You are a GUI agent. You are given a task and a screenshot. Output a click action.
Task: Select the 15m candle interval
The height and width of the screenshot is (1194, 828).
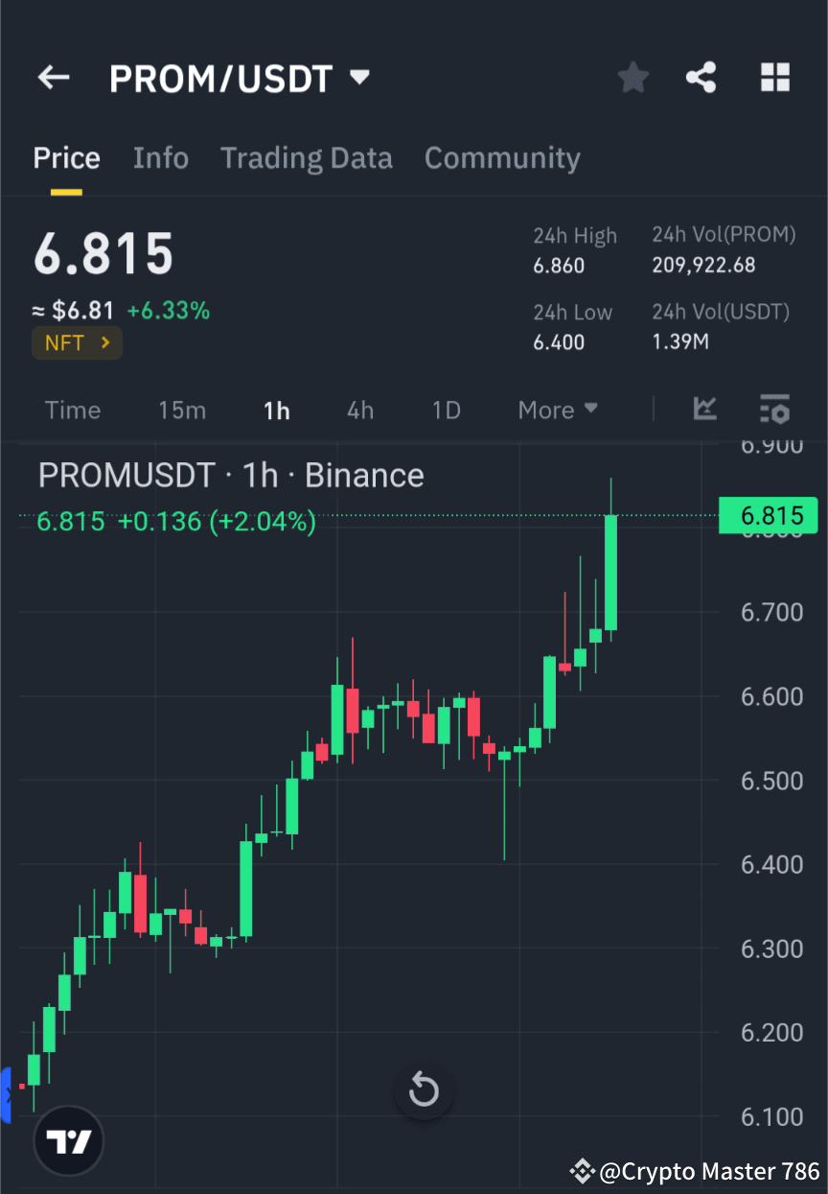tap(182, 410)
